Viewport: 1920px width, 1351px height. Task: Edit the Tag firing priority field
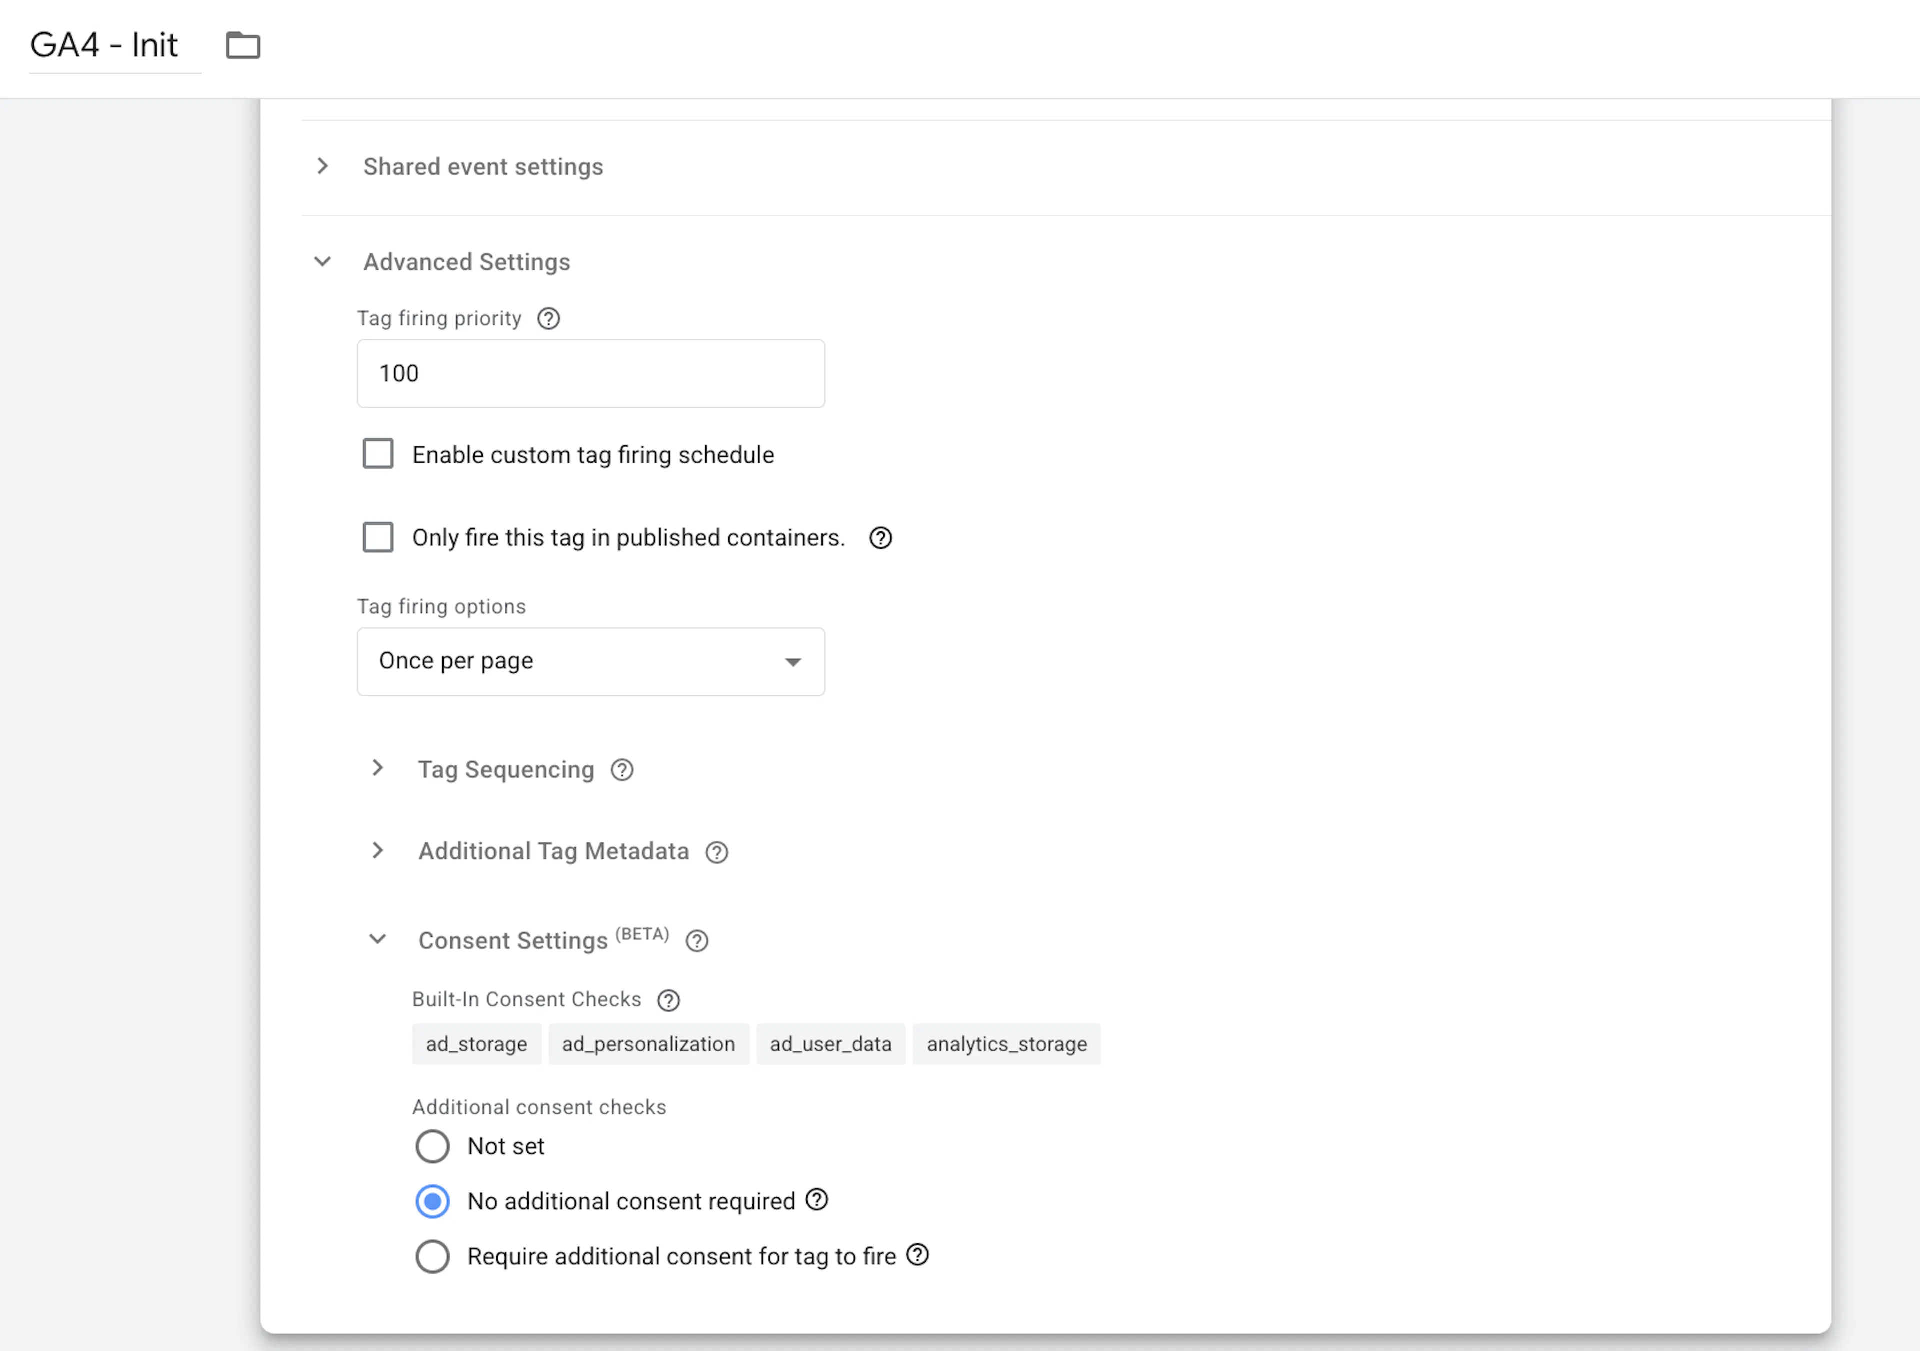(591, 373)
